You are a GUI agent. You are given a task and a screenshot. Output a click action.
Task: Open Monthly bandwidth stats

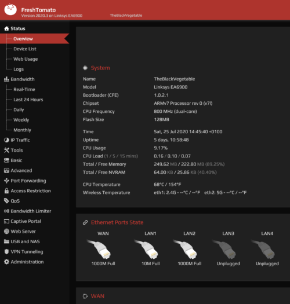point(22,130)
